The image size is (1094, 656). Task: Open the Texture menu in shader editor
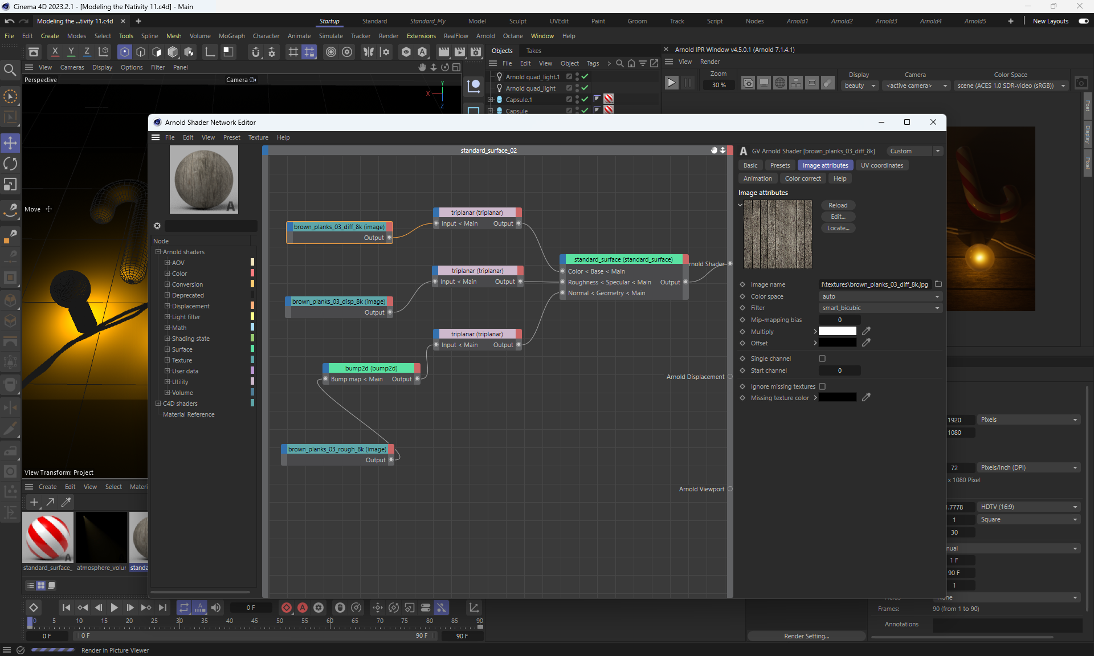pos(258,137)
